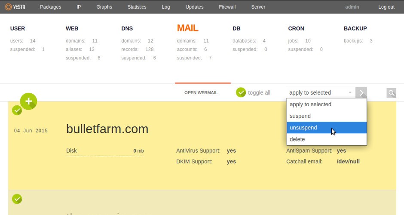
Task: Open IP in top navigation
Action: click(x=79, y=7)
